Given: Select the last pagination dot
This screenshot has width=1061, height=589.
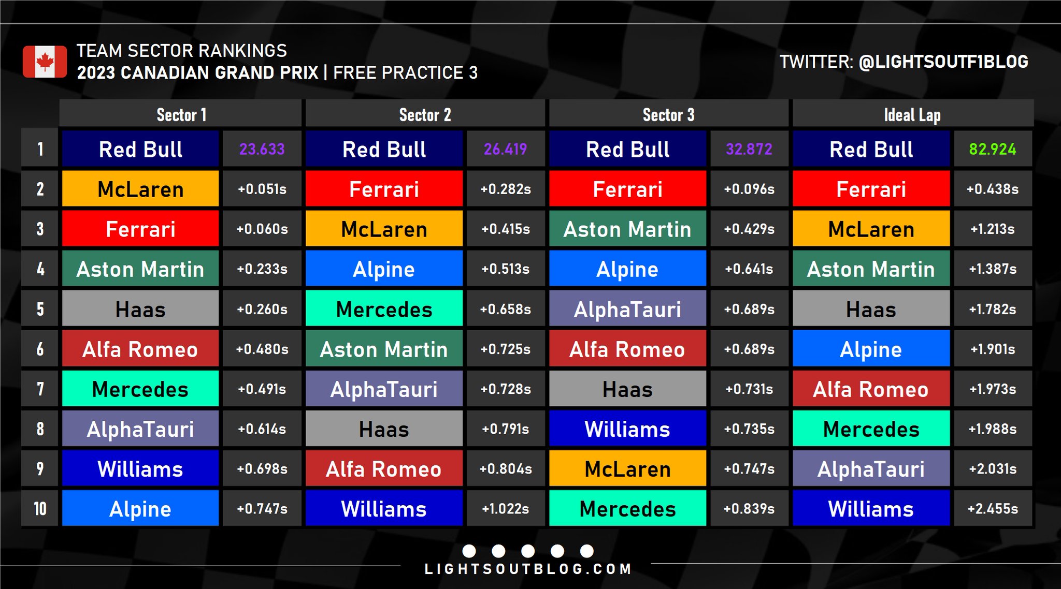Looking at the screenshot, I should [x=587, y=551].
